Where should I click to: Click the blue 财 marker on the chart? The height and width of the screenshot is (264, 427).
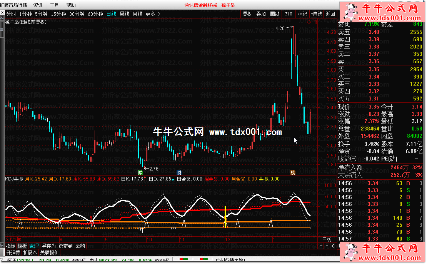tap(179, 172)
